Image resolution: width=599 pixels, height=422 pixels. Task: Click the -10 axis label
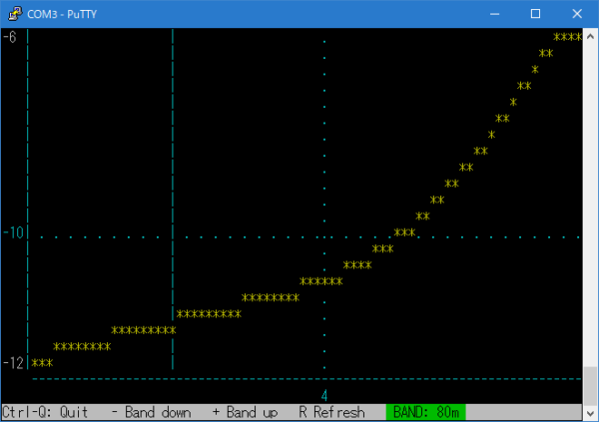tap(13, 232)
